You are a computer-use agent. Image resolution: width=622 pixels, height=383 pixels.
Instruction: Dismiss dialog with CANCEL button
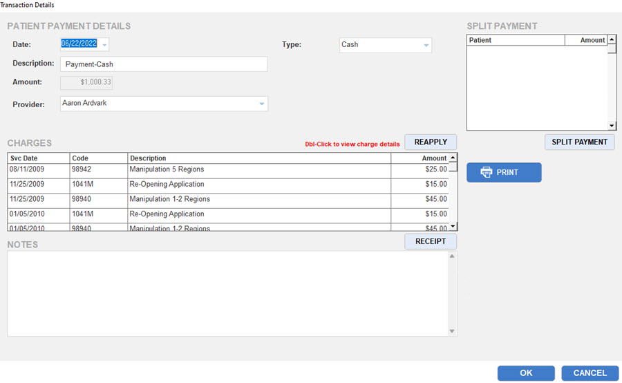point(590,373)
